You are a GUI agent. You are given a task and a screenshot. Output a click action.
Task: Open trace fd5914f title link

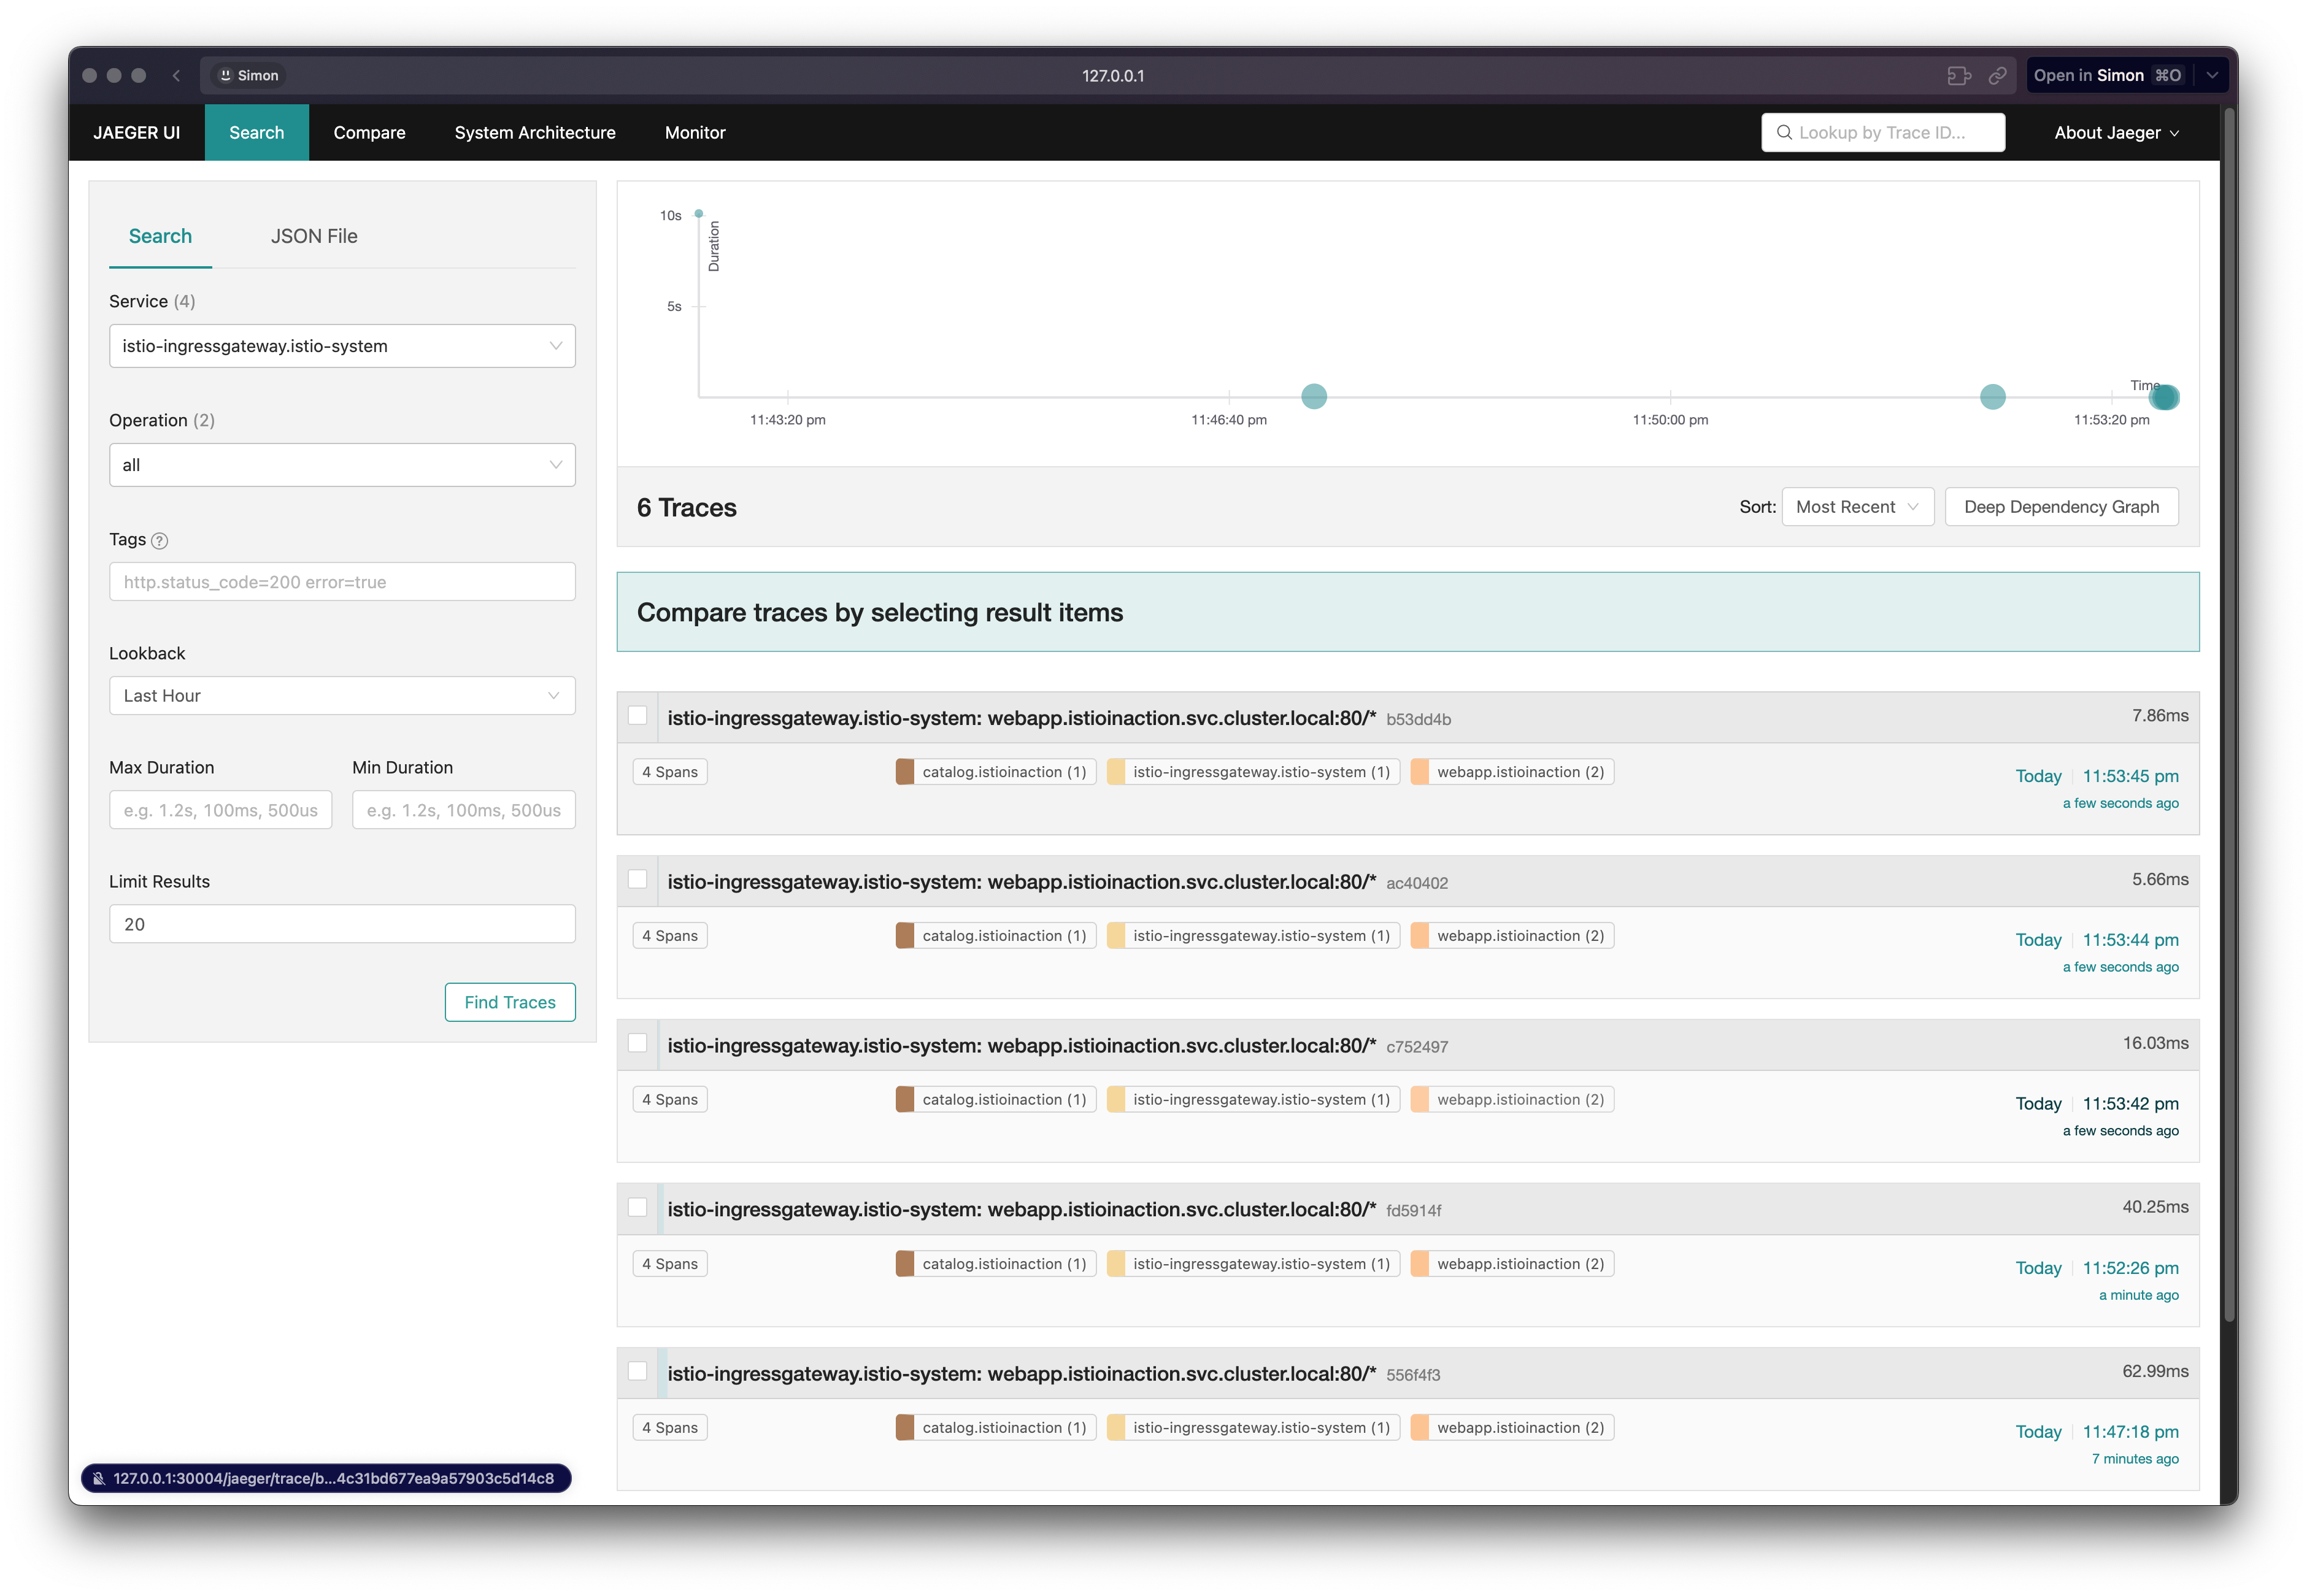(1021, 1210)
